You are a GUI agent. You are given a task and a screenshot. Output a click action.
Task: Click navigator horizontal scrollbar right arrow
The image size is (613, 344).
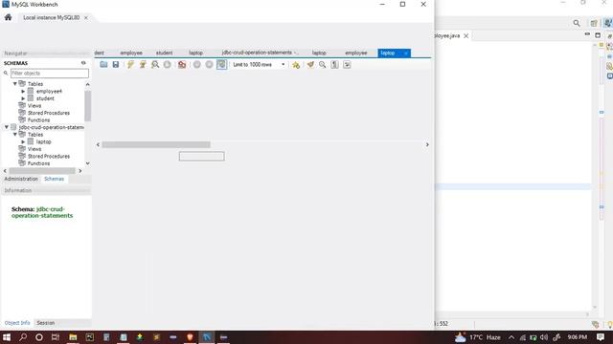click(80, 171)
